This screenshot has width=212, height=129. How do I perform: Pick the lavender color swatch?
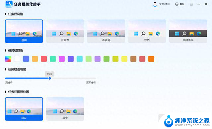coord(97,59)
